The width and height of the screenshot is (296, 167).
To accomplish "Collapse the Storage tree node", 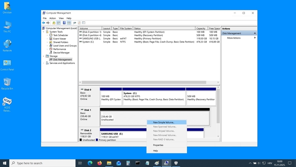I will (x=44, y=56).
